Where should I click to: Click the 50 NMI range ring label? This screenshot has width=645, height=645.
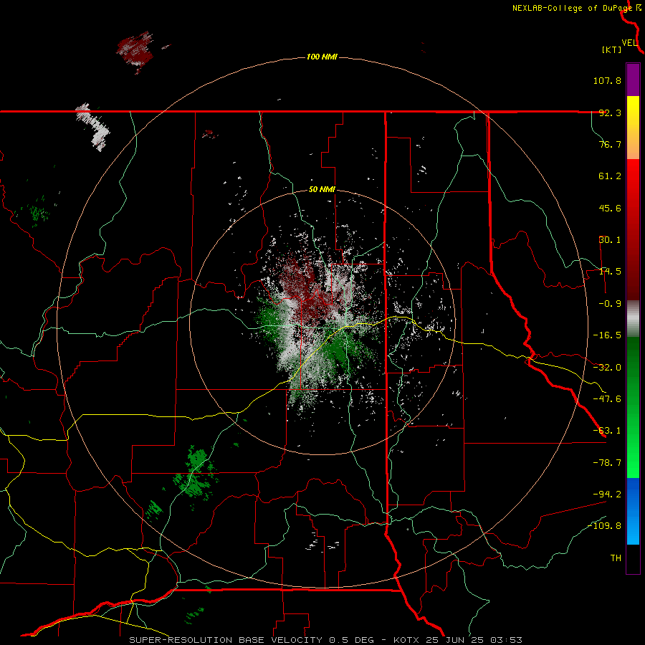322,190
